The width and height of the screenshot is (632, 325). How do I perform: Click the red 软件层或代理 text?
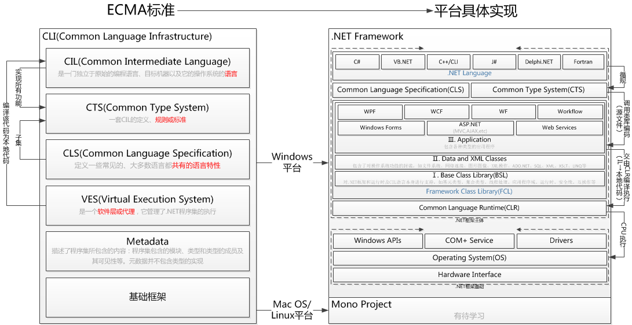pos(116,212)
